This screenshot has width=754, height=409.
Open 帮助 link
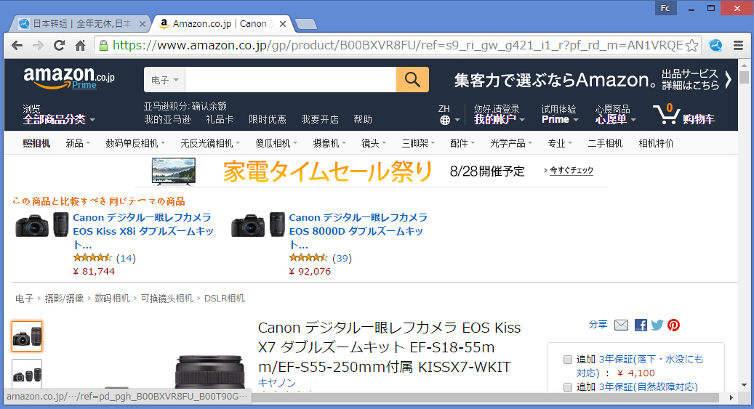[363, 120]
